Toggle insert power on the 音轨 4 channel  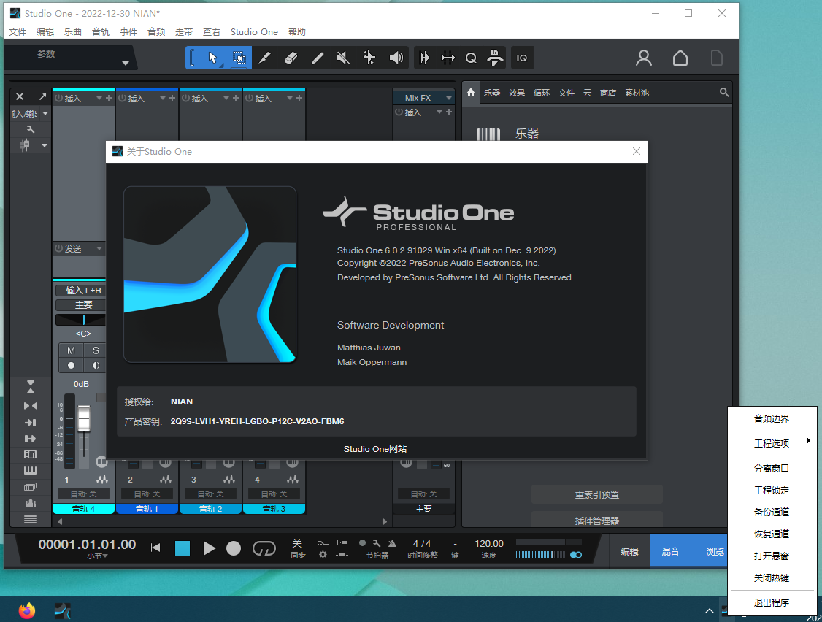click(58, 98)
